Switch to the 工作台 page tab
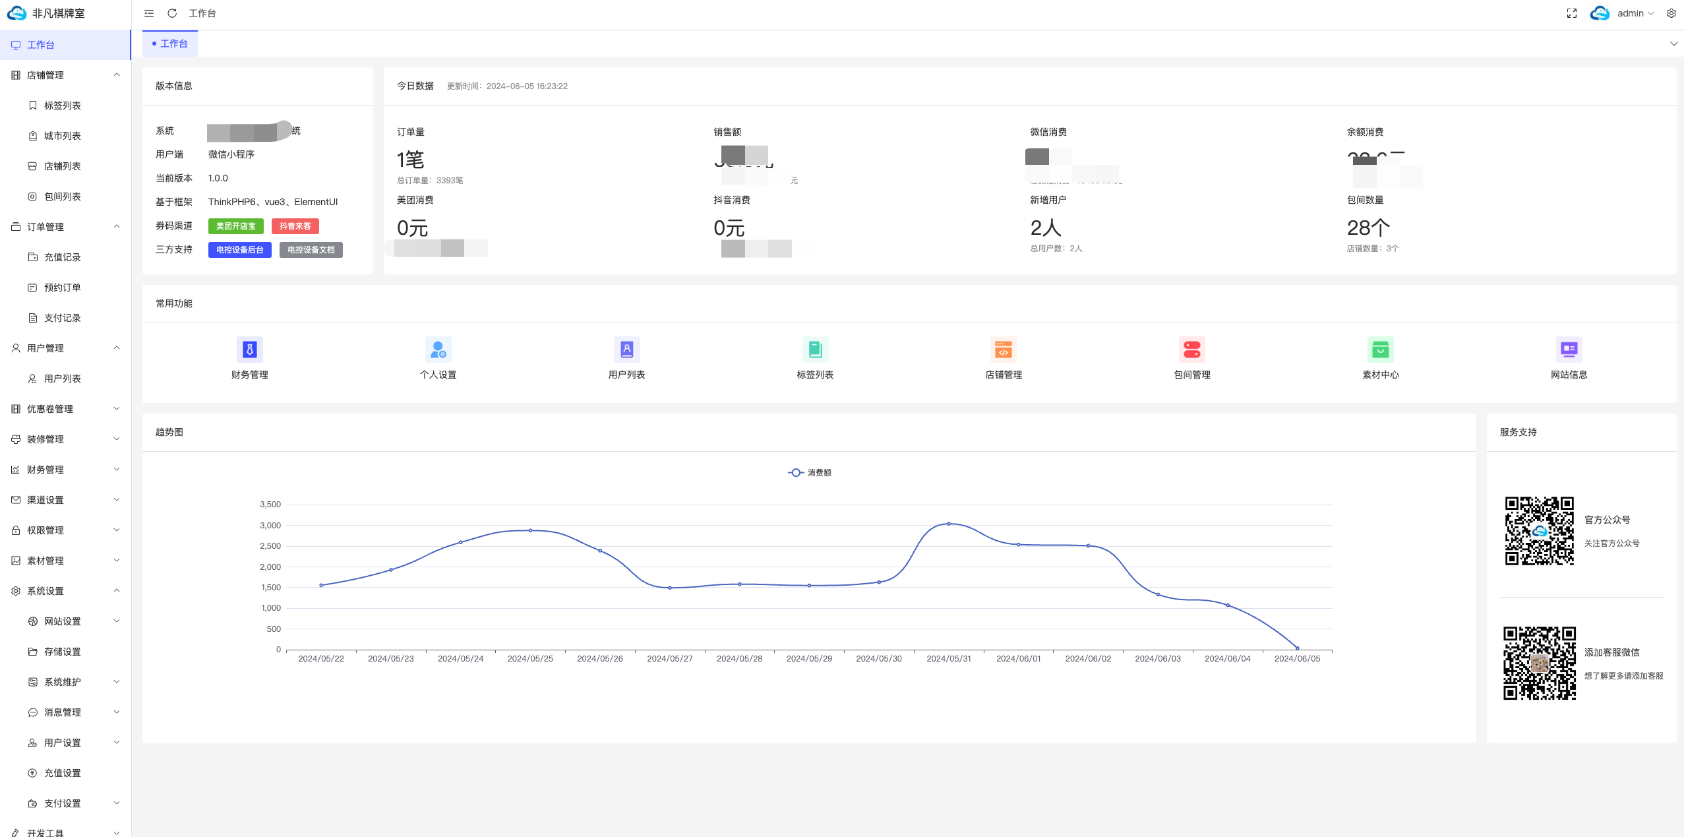The image size is (1684, 837). pyautogui.click(x=170, y=44)
